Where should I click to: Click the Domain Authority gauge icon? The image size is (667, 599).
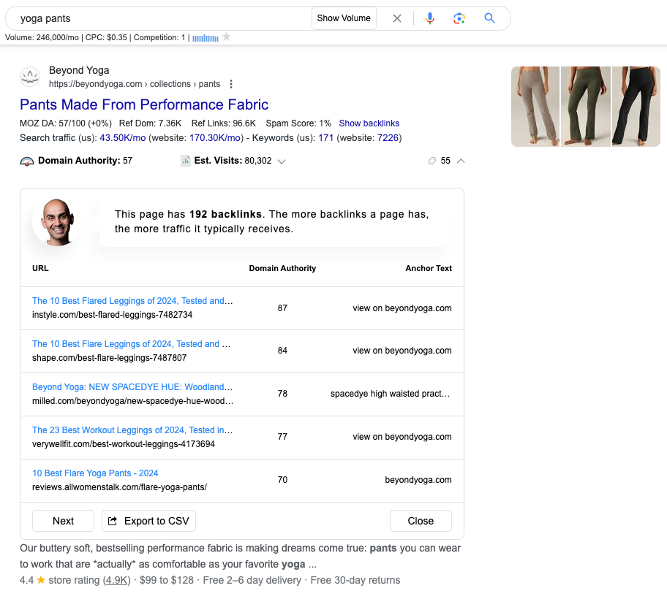(x=27, y=161)
